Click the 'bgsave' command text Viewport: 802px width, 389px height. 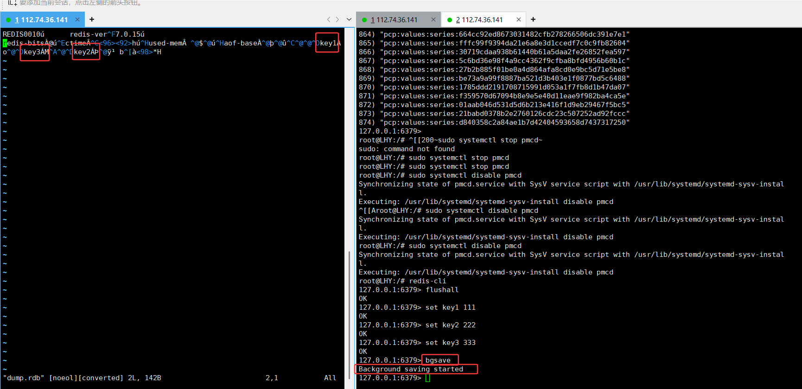tap(438, 360)
